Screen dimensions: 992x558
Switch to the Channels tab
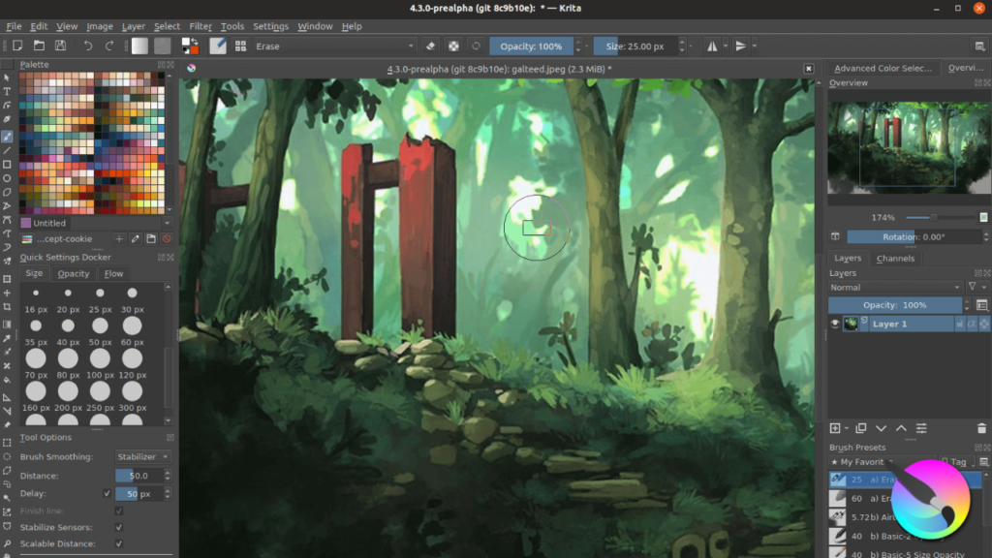[x=895, y=258]
